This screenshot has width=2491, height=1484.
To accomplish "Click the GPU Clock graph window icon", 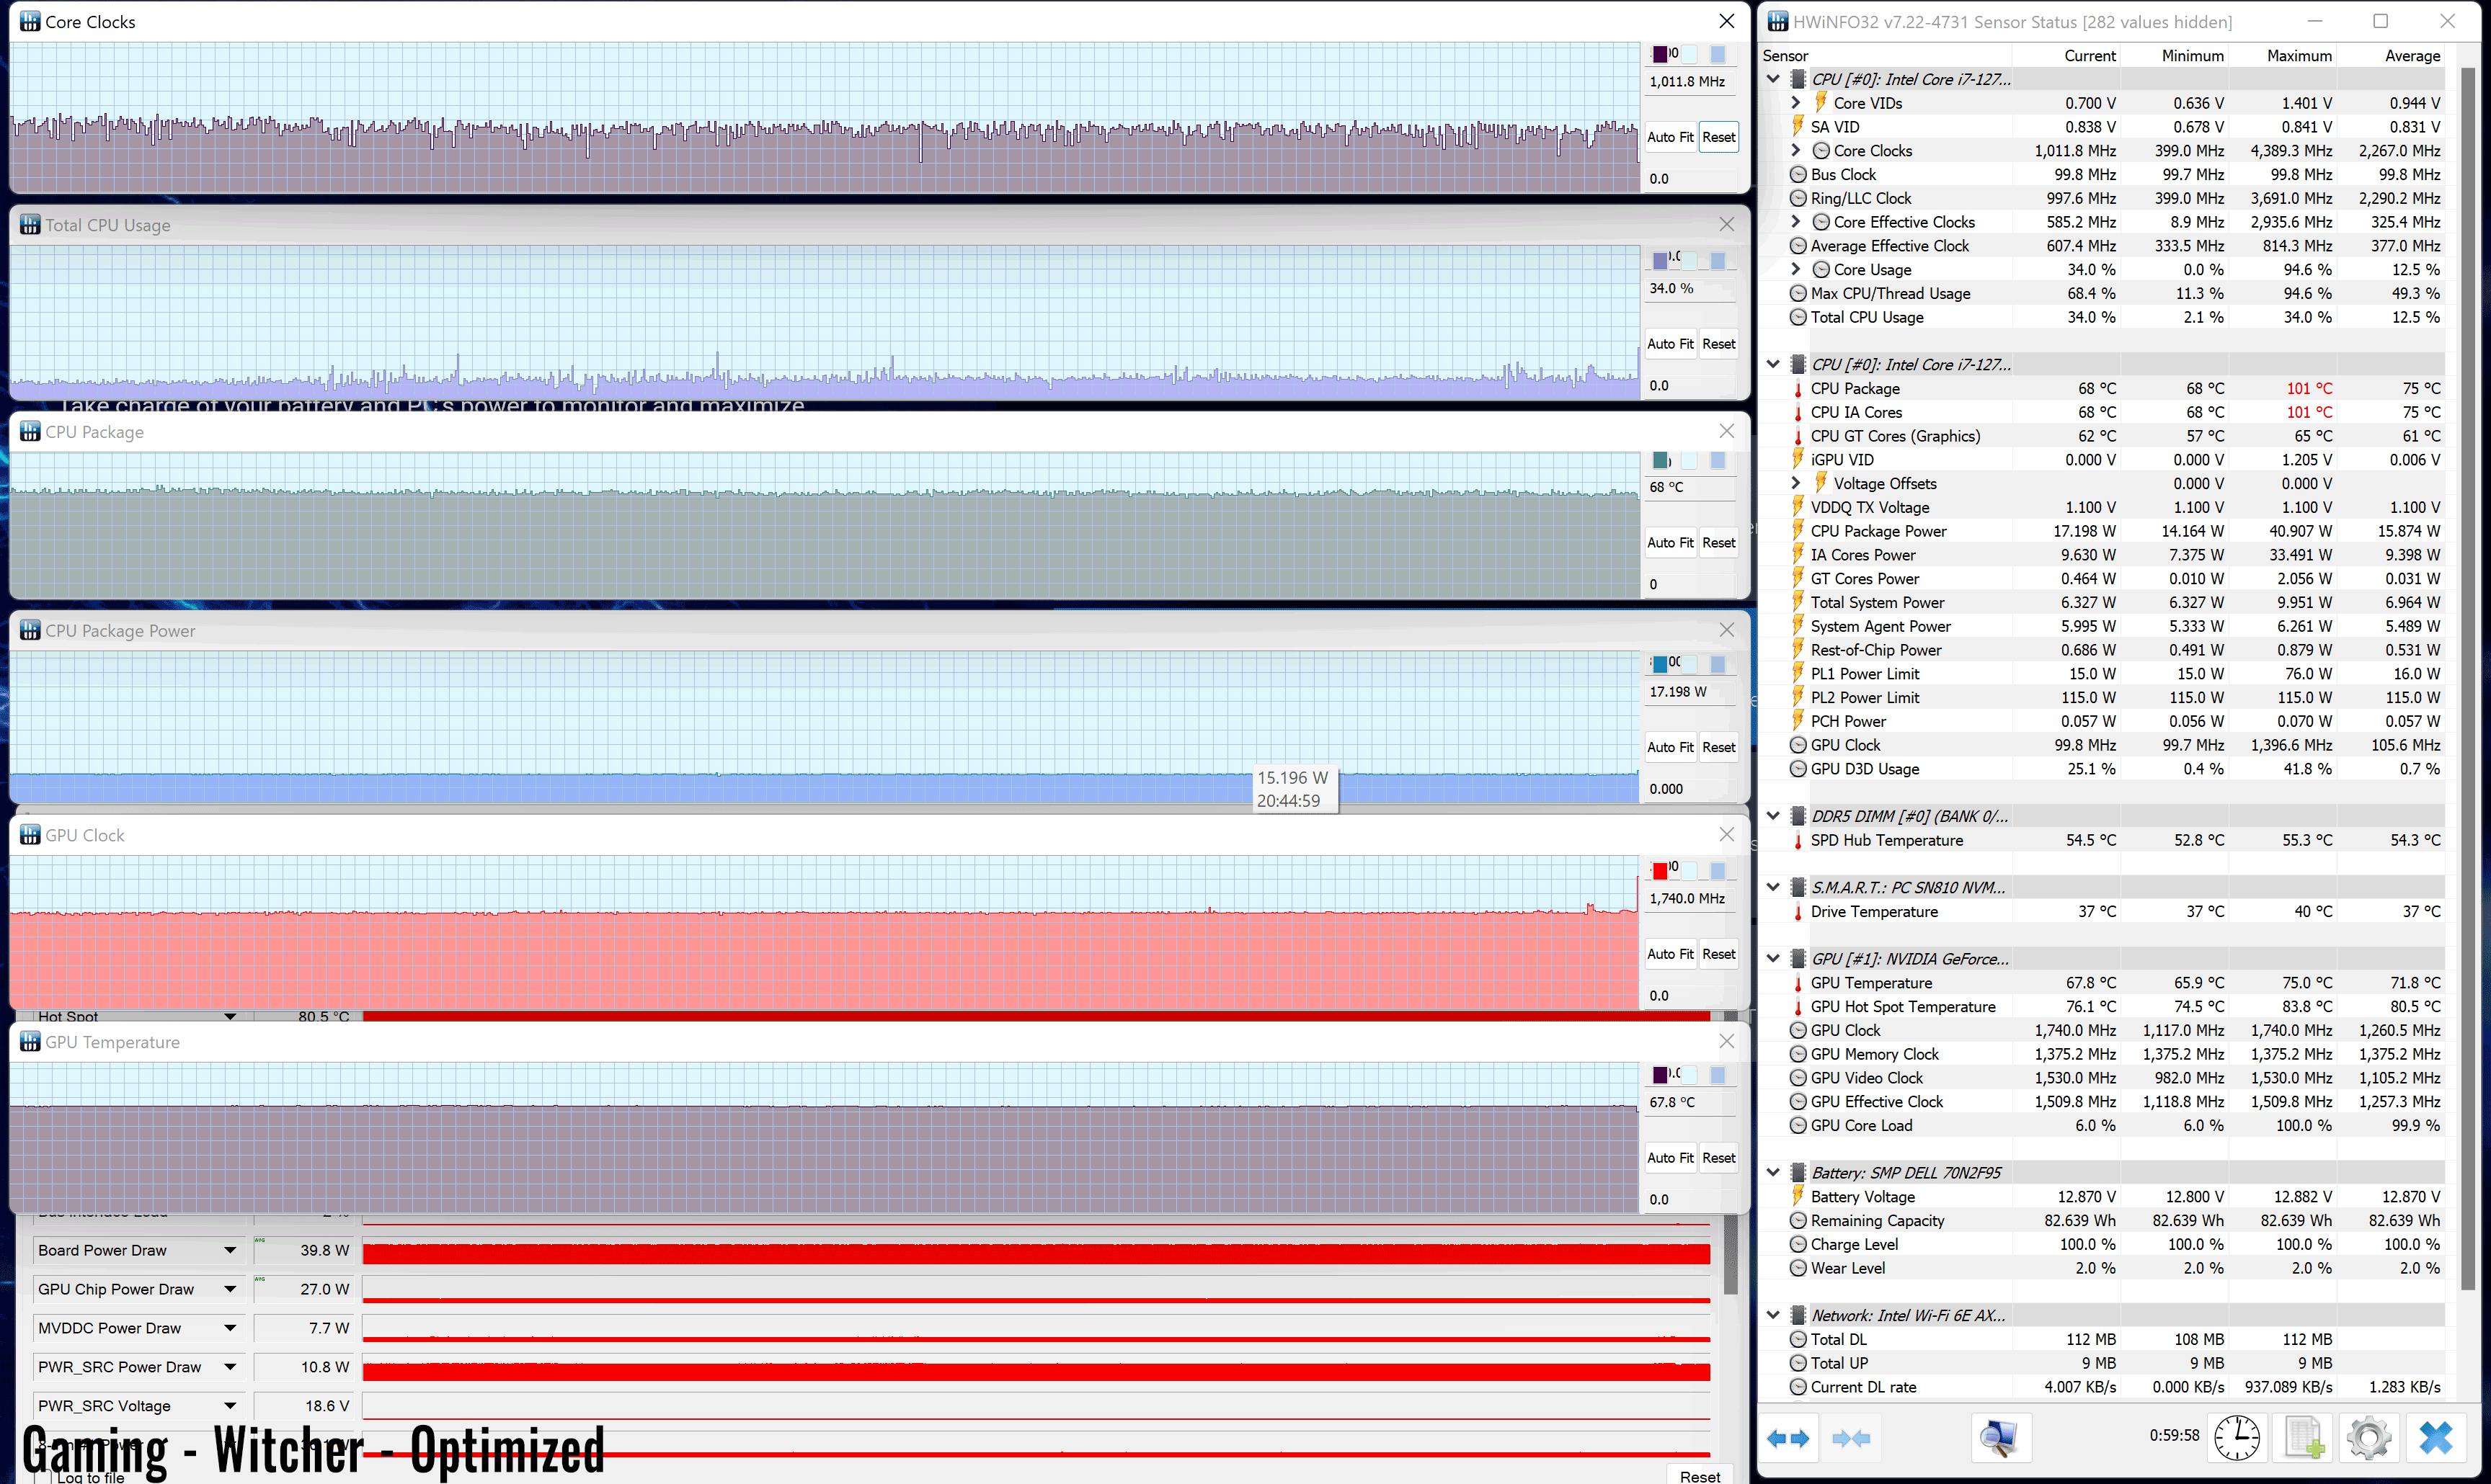I will (x=30, y=835).
